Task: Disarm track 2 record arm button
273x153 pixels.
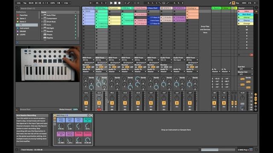Action: pyautogui.click(x=99, y=110)
